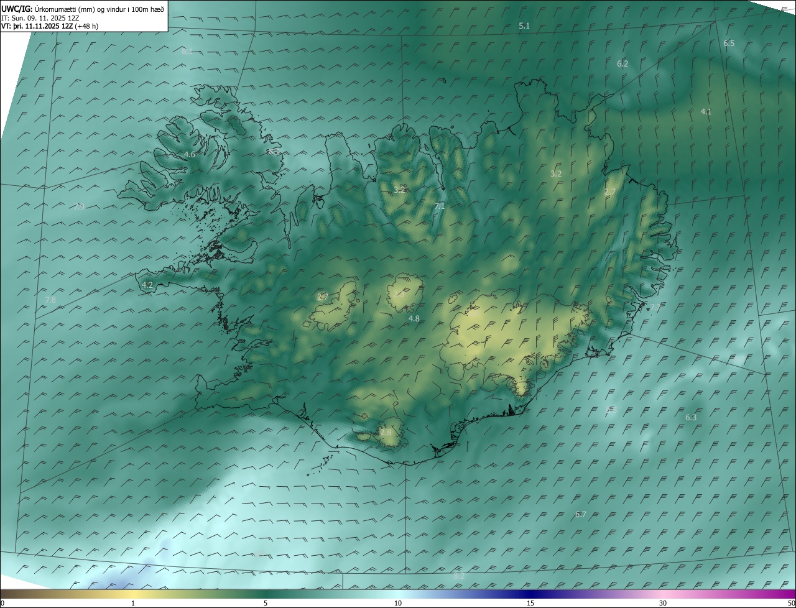Image resolution: width=796 pixels, height=608 pixels.
Task: Click the initial time line 'IT: Sun. 09. 11. 2025 12Z'
Action: coord(40,18)
